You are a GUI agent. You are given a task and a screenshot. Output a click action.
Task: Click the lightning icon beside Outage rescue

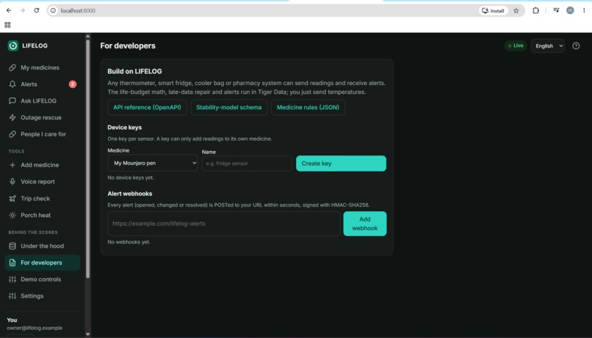click(12, 117)
